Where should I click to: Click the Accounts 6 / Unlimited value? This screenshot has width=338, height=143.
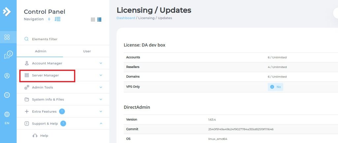click(x=277, y=57)
